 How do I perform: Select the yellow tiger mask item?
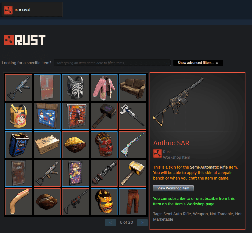point(104,202)
